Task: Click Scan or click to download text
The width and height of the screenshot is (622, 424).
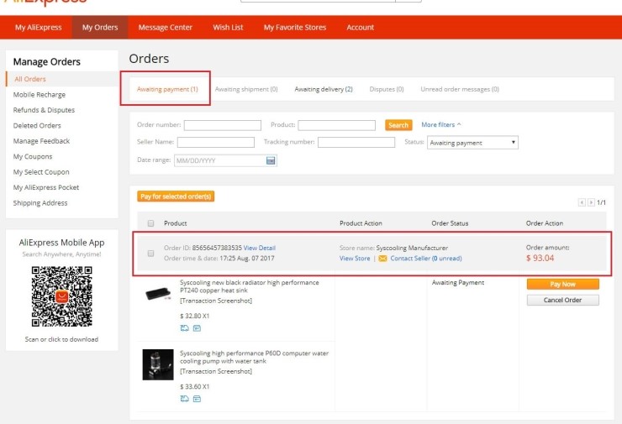Action: tap(61, 339)
